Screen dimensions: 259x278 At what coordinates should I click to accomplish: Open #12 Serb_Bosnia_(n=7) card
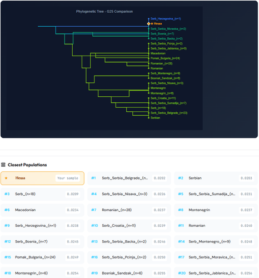[x=42, y=242]
